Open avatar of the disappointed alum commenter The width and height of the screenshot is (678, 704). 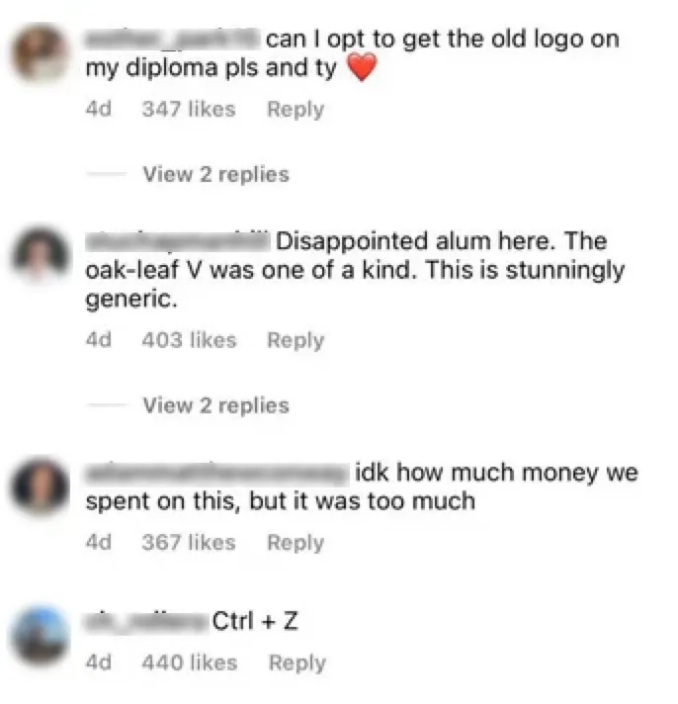tap(41, 256)
